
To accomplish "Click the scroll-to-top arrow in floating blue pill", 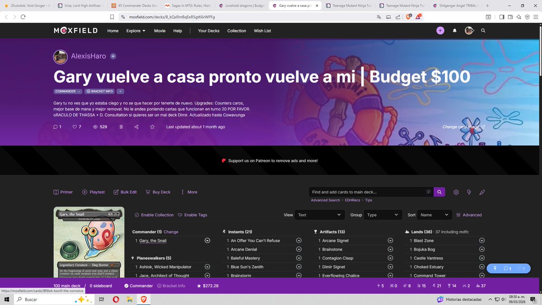I will tap(495, 268).
